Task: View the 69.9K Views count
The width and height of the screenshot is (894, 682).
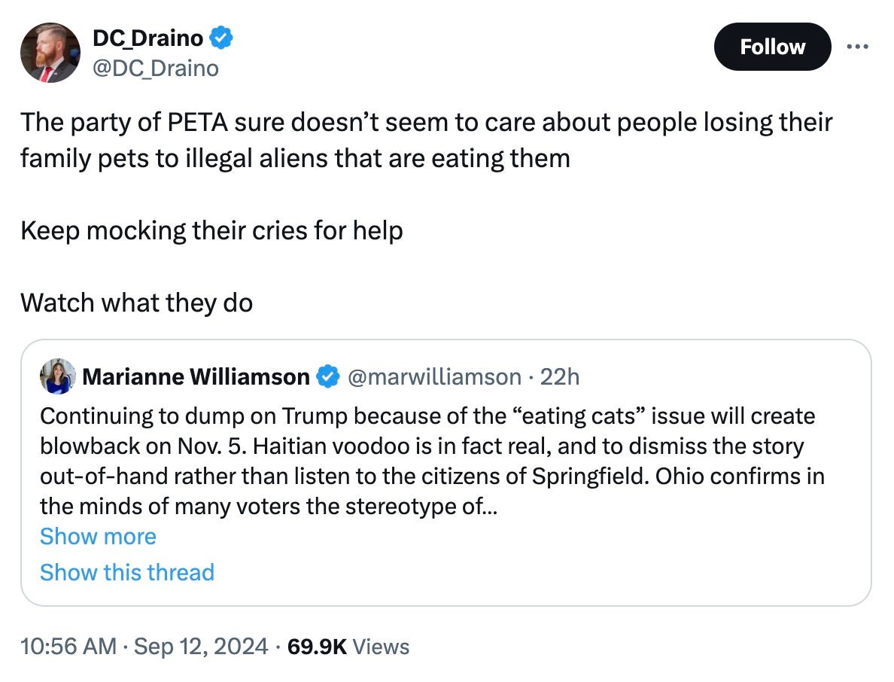Action: [x=348, y=647]
